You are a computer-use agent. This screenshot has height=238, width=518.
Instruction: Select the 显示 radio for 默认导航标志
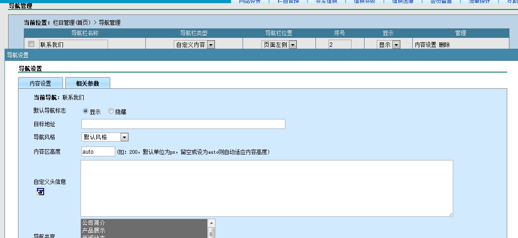[x=86, y=111]
